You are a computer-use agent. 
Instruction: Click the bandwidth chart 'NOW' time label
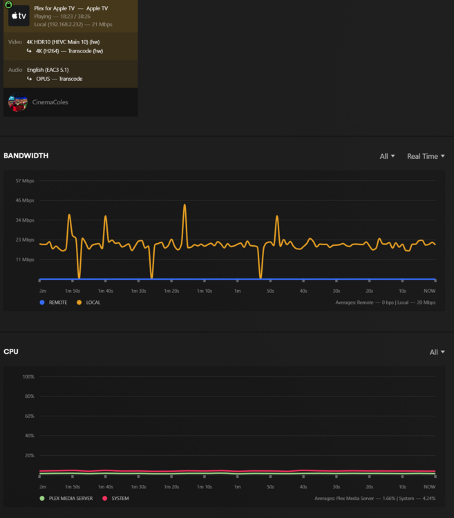[430, 291]
